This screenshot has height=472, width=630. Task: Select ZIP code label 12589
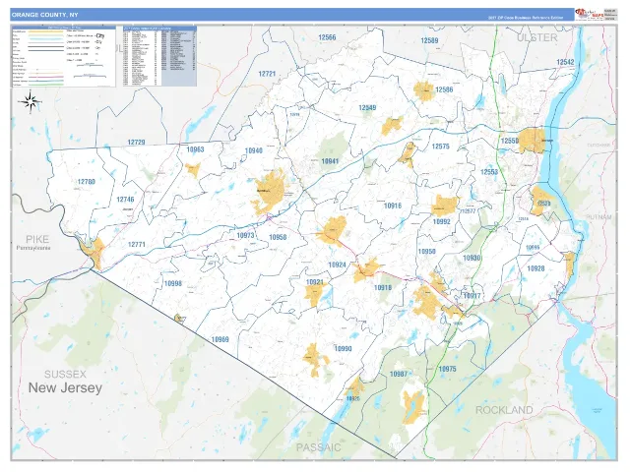pyautogui.click(x=429, y=40)
